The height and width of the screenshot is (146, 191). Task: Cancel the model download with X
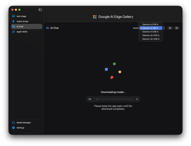[x=137, y=99]
